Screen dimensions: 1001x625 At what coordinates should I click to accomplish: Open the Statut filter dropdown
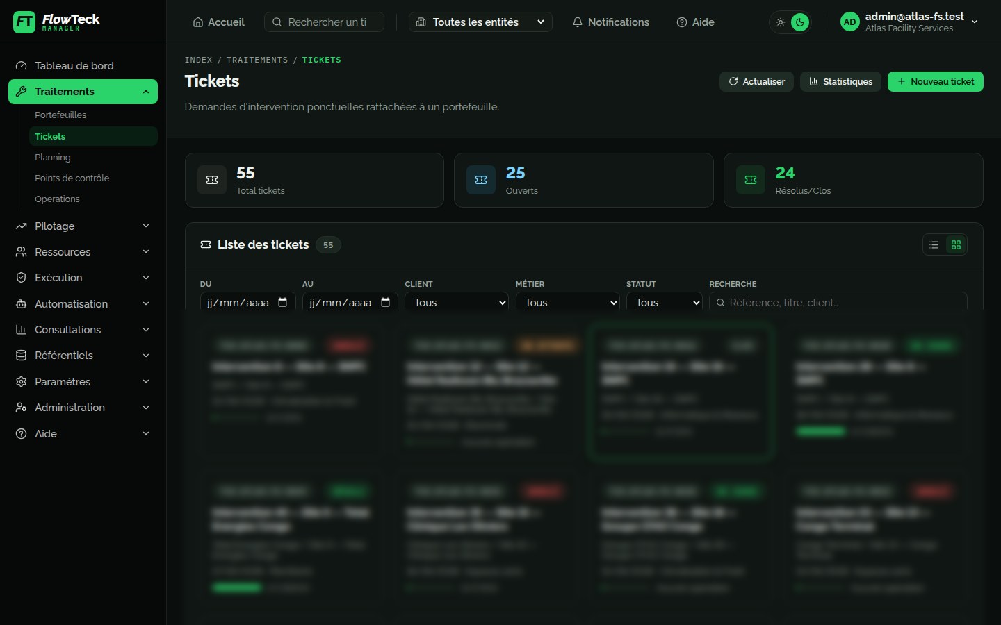click(665, 303)
